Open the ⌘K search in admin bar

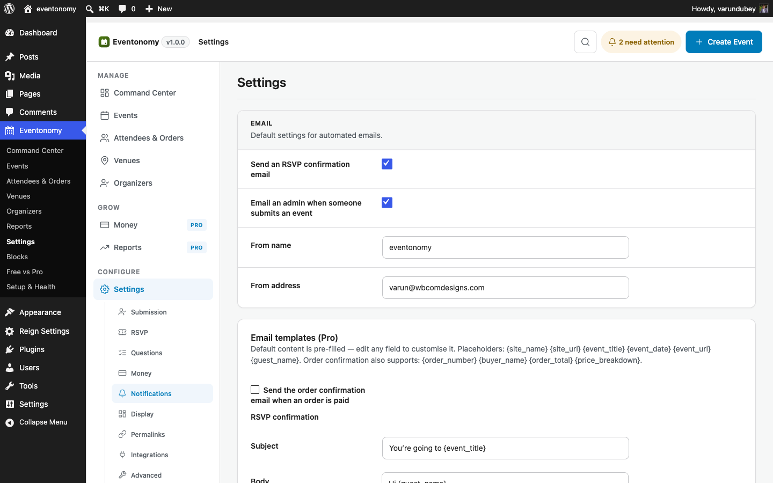[98, 9]
